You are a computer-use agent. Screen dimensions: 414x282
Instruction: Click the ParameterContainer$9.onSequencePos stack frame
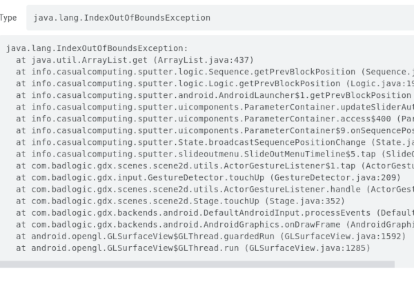coord(215,130)
